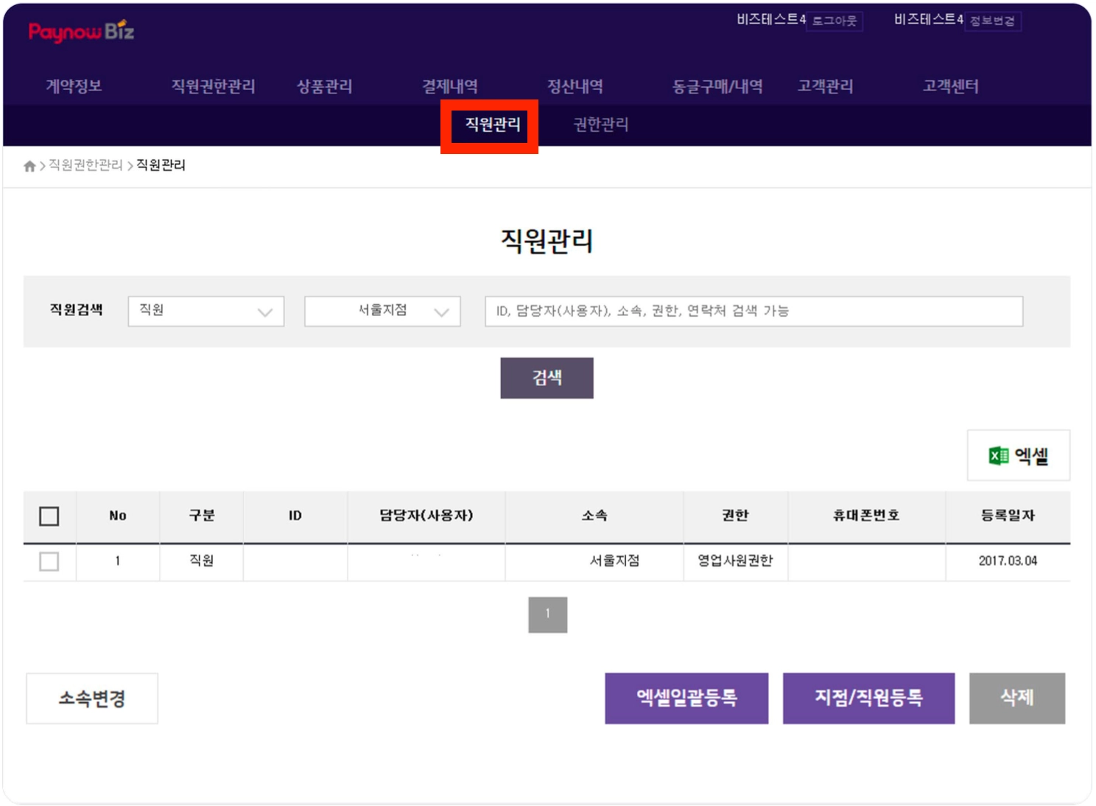
Task: Open the 직원 search type dropdown
Action: coord(206,311)
